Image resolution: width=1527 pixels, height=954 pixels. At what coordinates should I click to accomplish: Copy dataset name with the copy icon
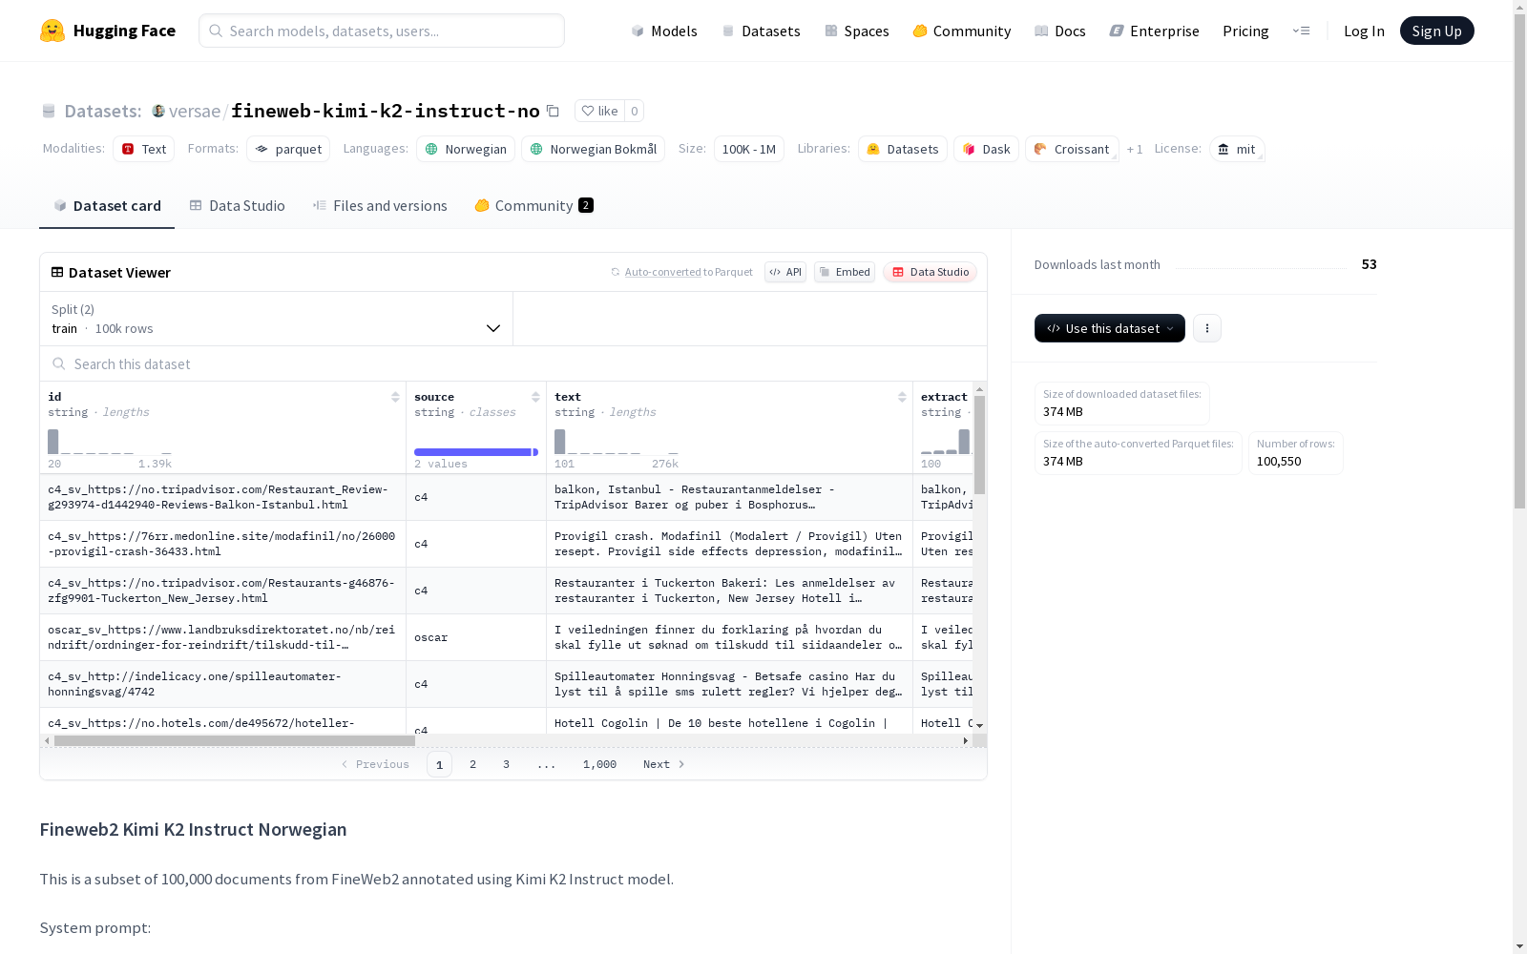[x=553, y=111]
